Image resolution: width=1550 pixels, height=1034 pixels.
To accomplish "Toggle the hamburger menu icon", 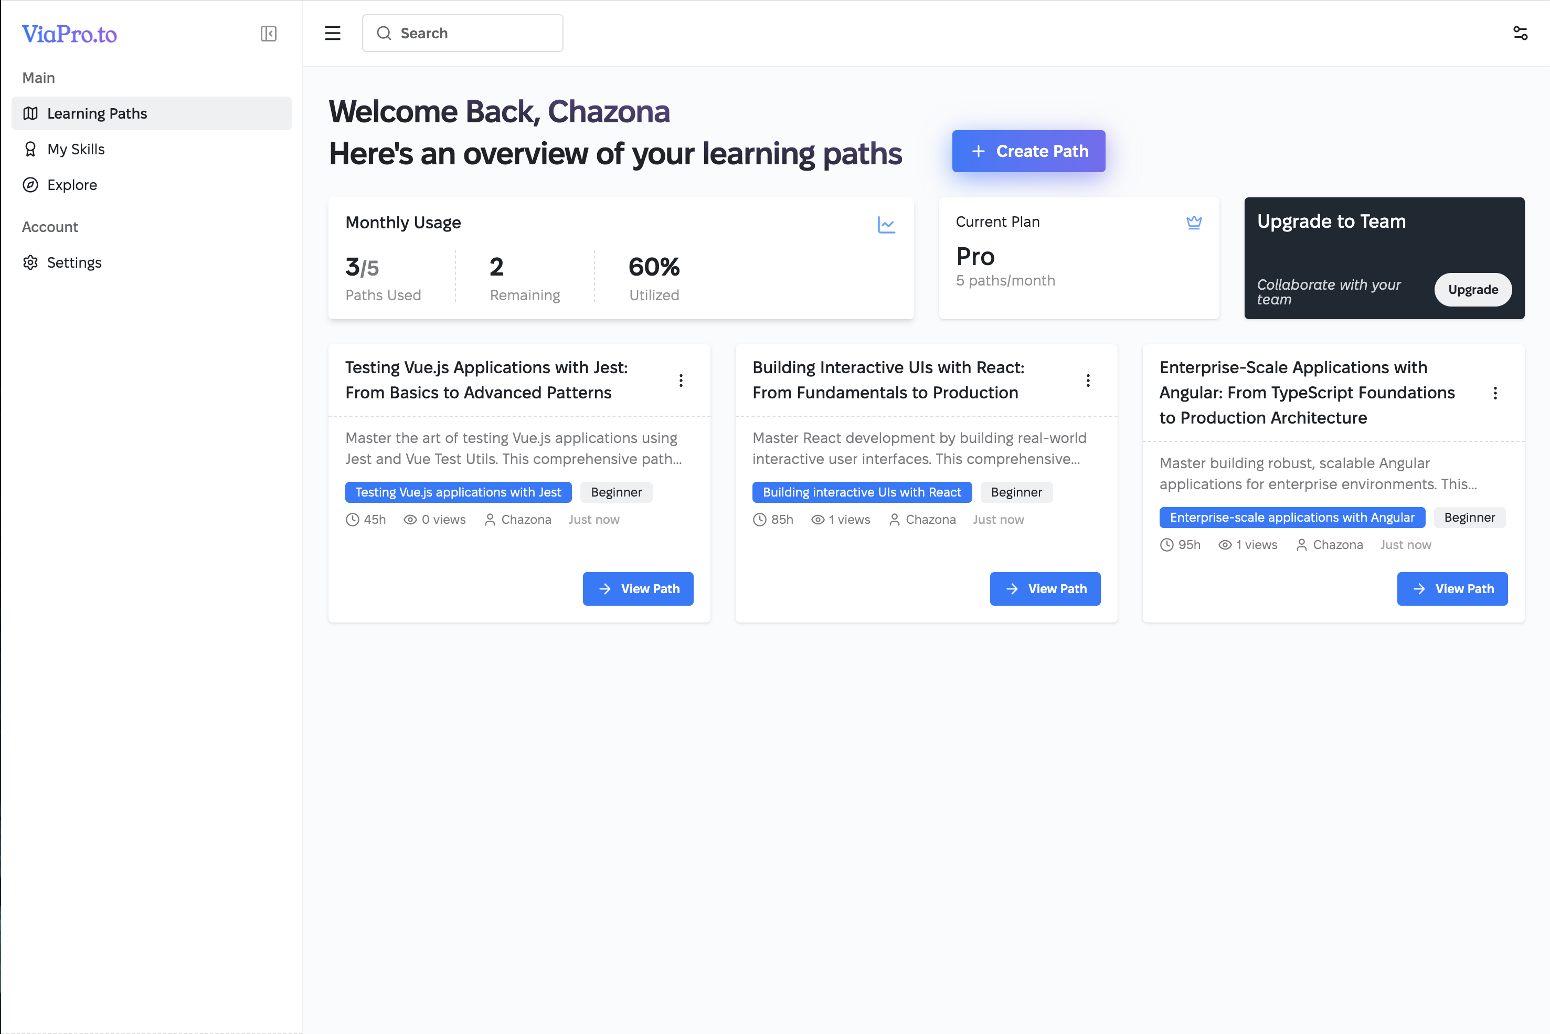I will 332,34.
